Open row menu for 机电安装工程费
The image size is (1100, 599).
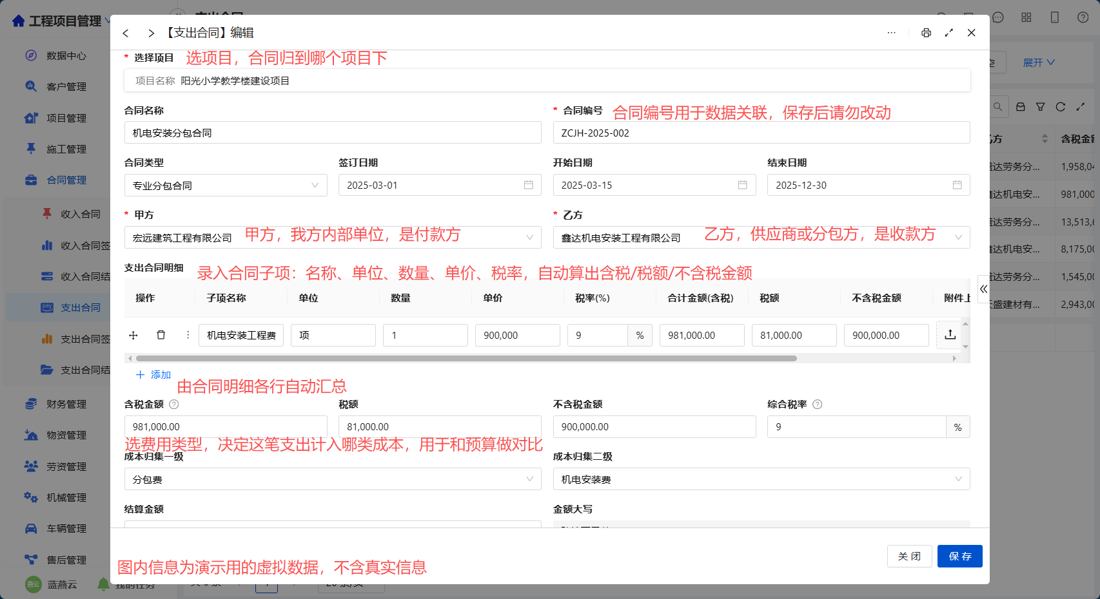click(x=188, y=335)
